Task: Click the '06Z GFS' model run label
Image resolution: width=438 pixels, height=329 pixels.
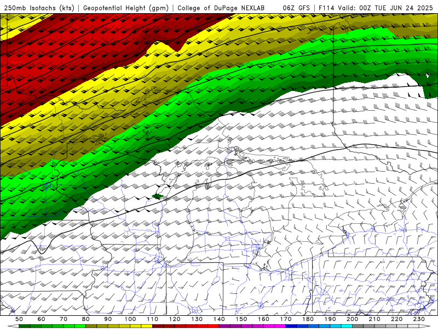Action: point(296,8)
